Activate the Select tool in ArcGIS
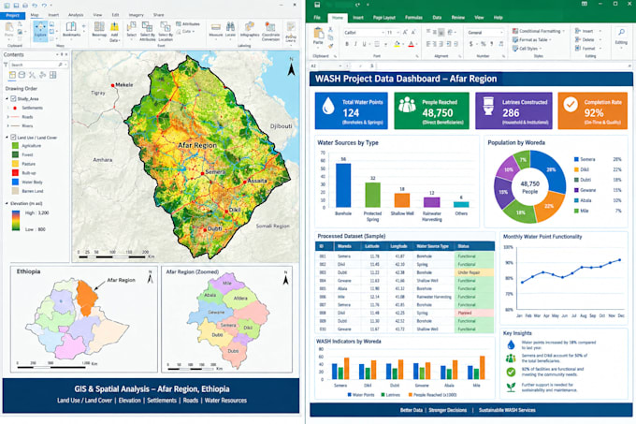 [132, 30]
